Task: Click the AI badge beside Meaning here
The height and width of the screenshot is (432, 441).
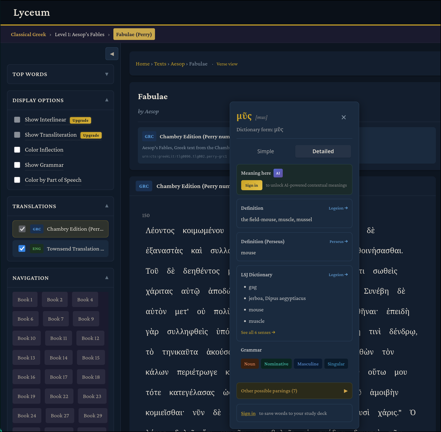Action: click(x=278, y=173)
